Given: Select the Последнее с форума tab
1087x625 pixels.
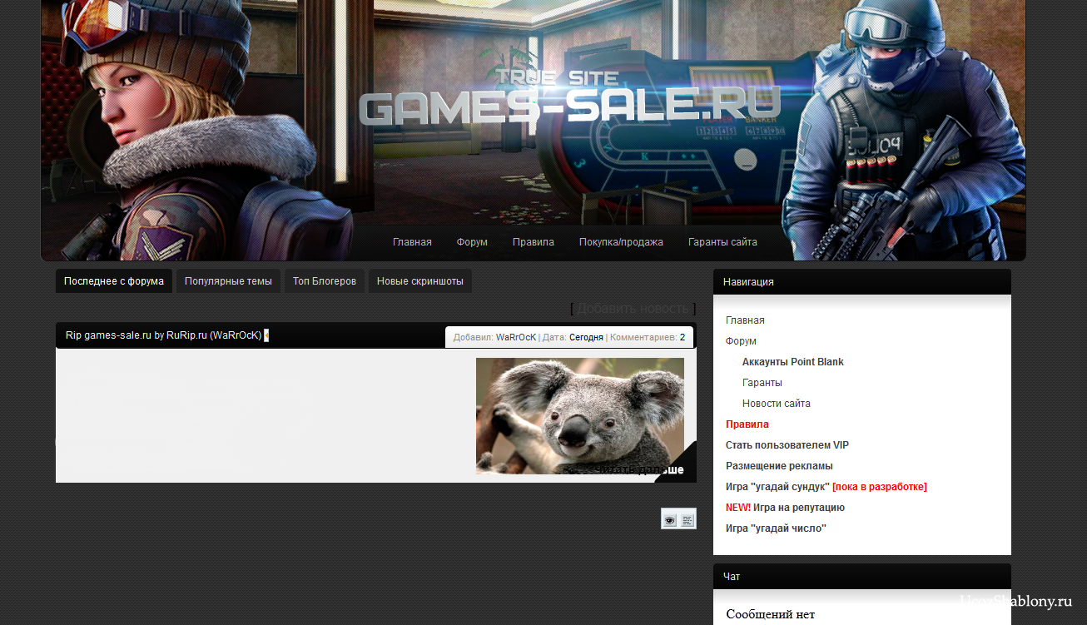Looking at the screenshot, I should pyautogui.click(x=114, y=281).
